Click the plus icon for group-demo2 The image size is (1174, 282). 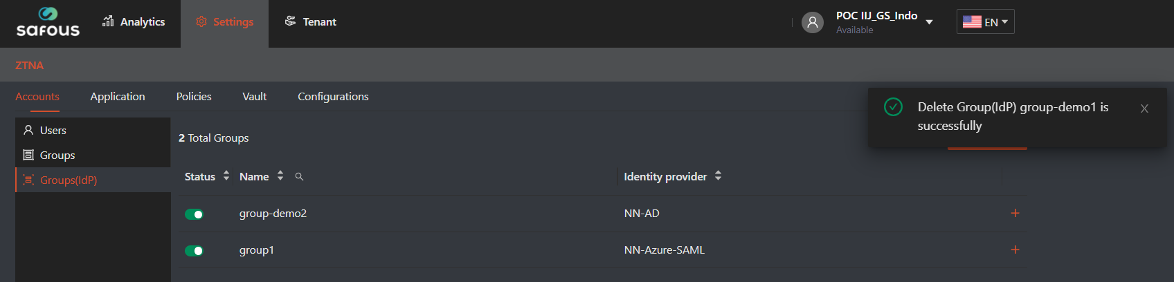1015,214
